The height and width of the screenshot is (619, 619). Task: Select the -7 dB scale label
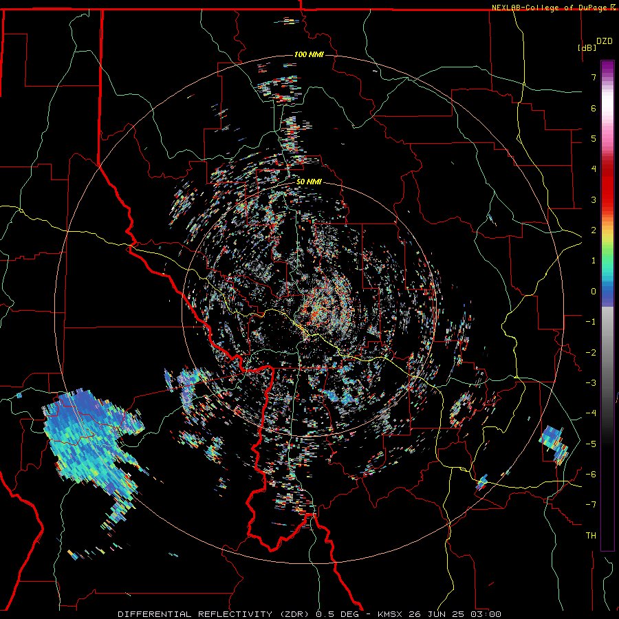591,505
